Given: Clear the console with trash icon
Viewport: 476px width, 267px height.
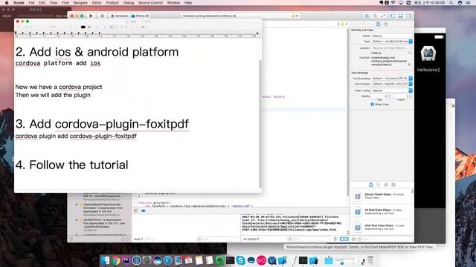Looking at the screenshot, I should pos(335,239).
